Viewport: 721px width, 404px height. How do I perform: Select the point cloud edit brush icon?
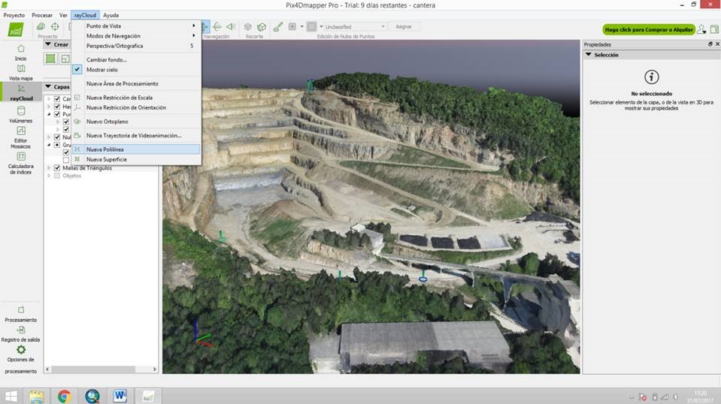[277, 26]
